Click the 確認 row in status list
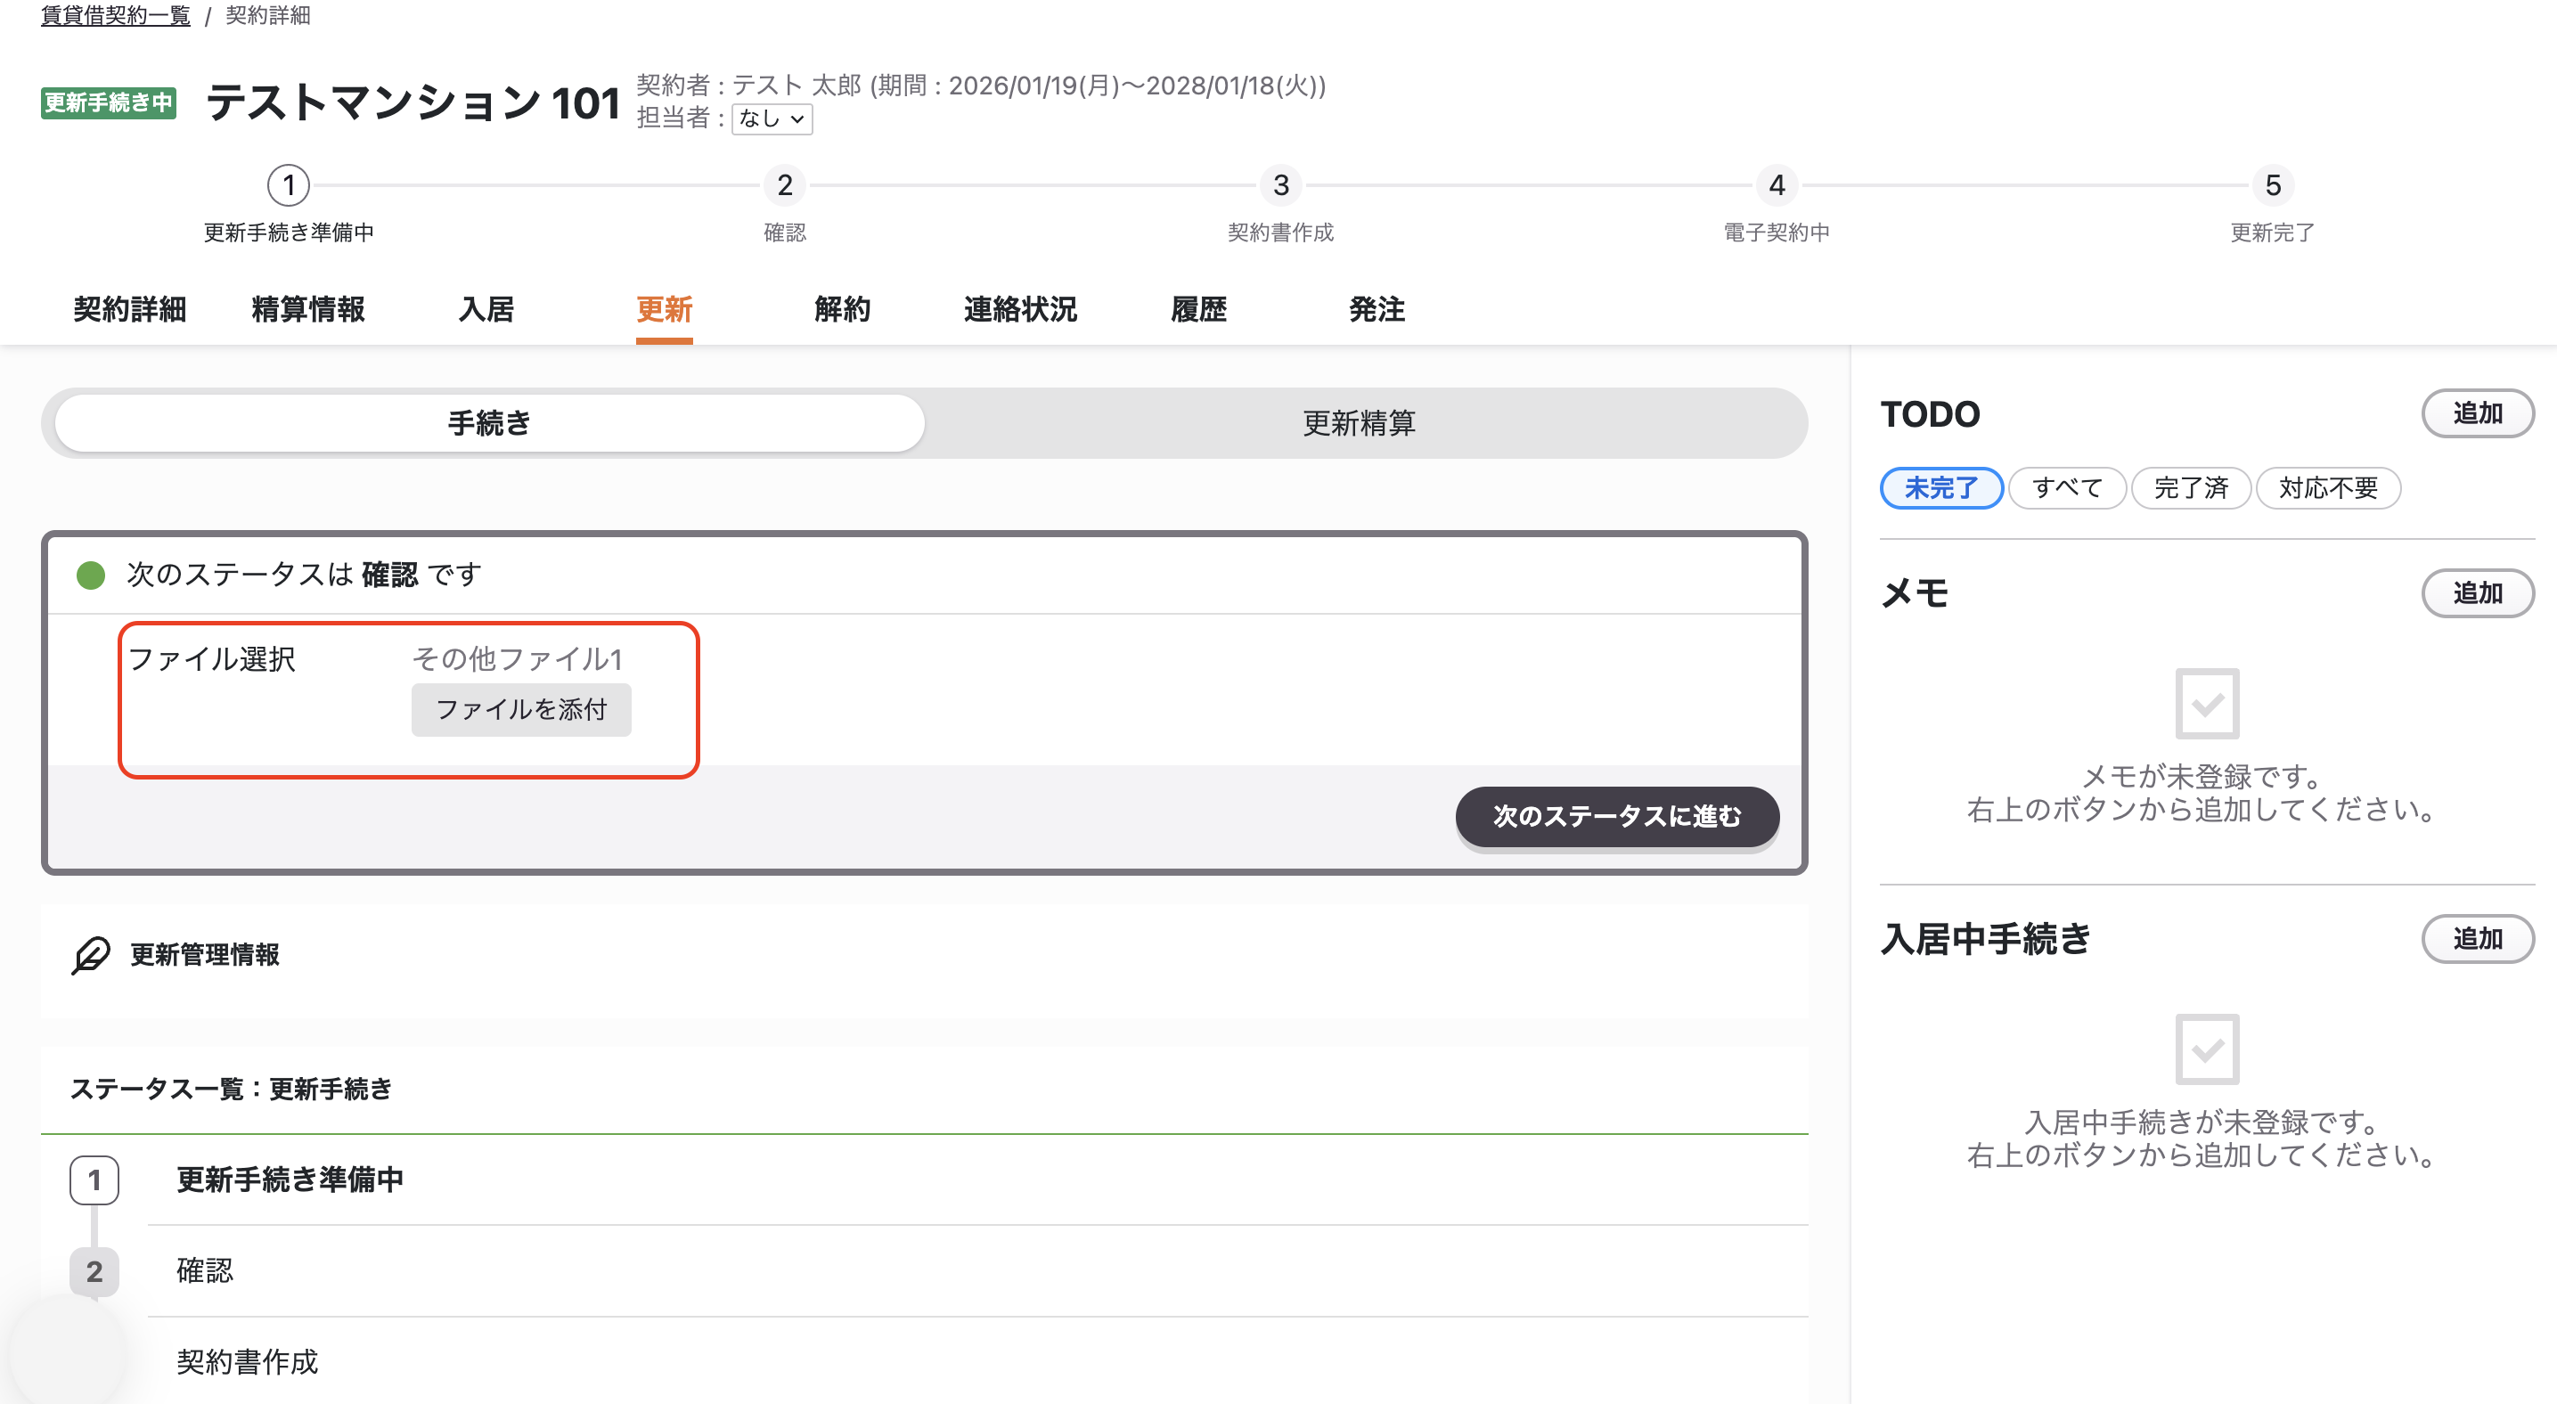 [977, 1271]
